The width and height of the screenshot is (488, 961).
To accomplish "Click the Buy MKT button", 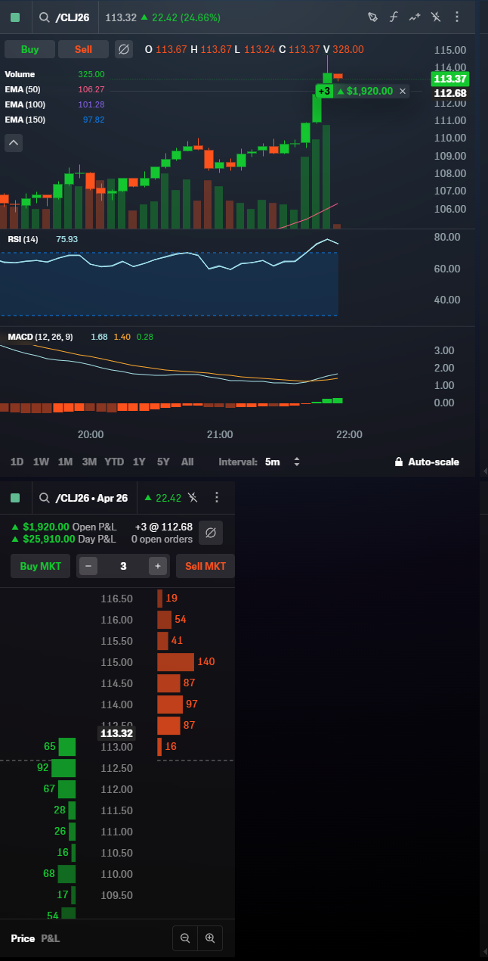I will tap(40, 566).
